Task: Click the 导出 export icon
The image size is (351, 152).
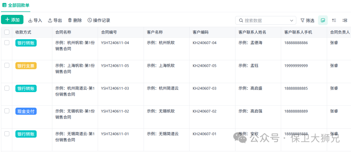Action: tap(50, 20)
